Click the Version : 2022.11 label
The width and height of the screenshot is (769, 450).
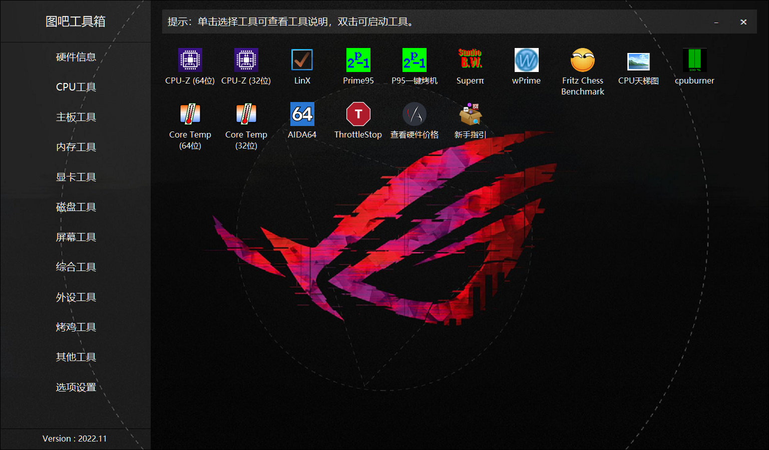coord(75,438)
